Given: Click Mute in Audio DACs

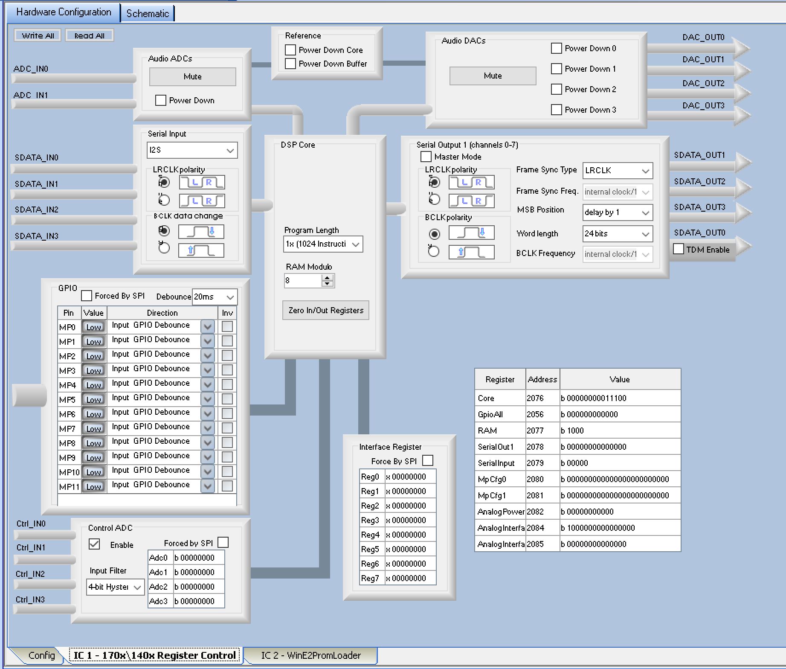Looking at the screenshot, I should coord(493,76).
